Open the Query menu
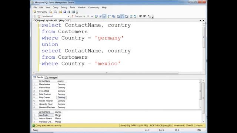The height and width of the screenshot is (133, 237). coord(56,7)
